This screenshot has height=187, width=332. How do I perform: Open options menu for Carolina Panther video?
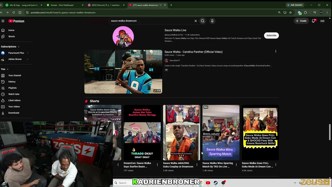276,51
